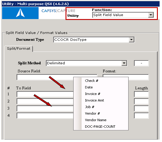Viewport: 162px width, 142px height.
Task: Choose Job # from the context menu
Action: click(90, 107)
